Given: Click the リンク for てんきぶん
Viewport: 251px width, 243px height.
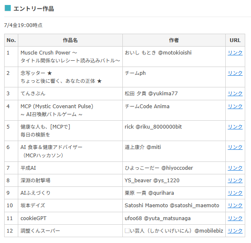Looking at the screenshot, I should tap(235, 94).
